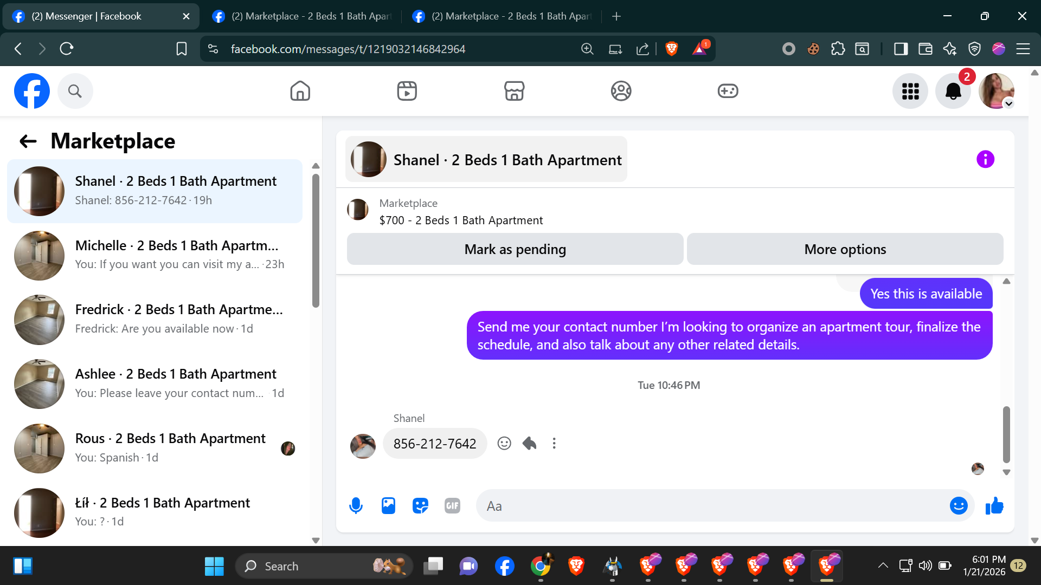
Task: Open conversation information purple icon
Action: click(985, 159)
